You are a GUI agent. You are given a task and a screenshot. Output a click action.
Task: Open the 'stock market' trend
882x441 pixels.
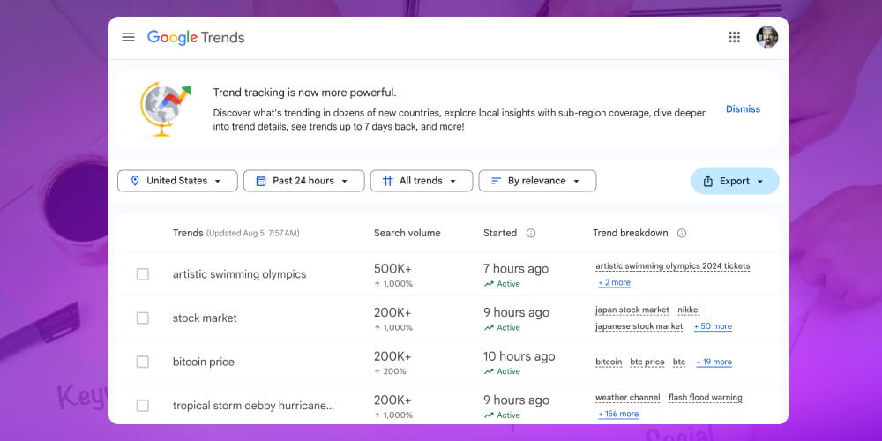pyautogui.click(x=205, y=318)
